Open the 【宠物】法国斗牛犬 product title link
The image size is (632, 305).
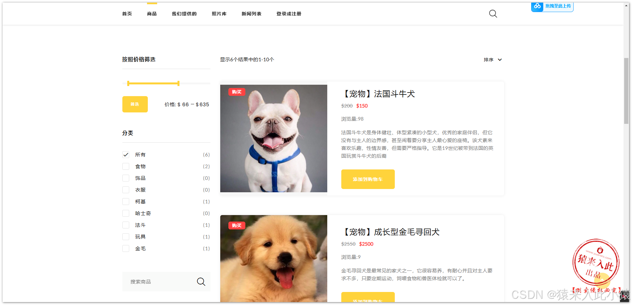(x=379, y=94)
